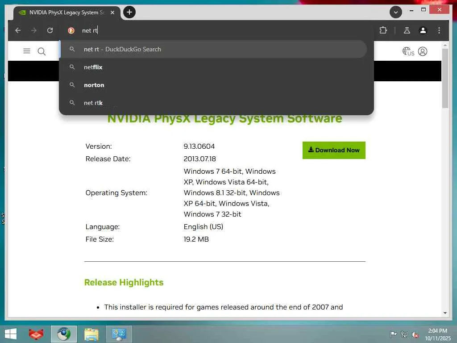Viewport: 457px width, 343px height.
Task: Open a new tab with the plus button
Action: [129, 12]
